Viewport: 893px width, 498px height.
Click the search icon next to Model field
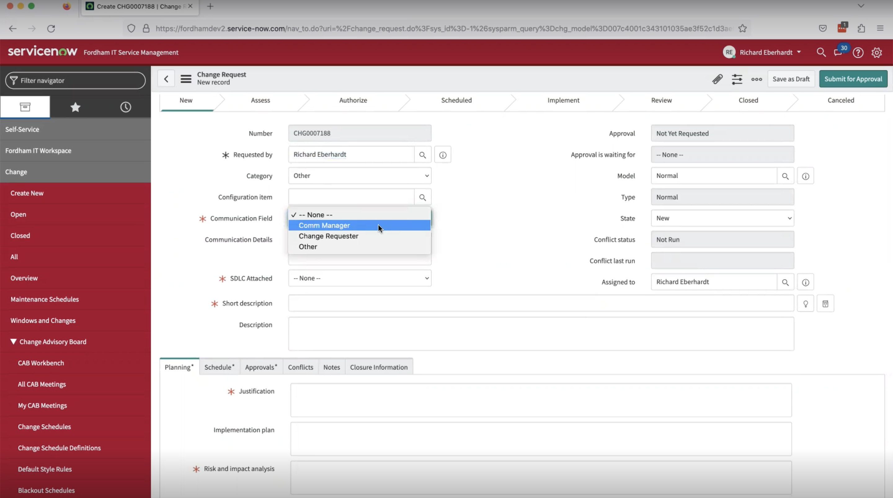(x=785, y=176)
